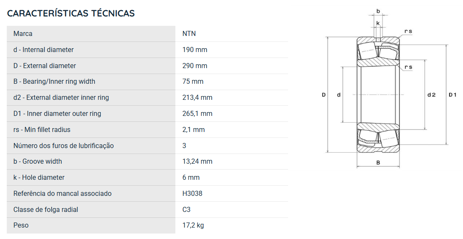Select the D - External diameter label
The width and height of the screenshot is (463, 239).
[44, 66]
